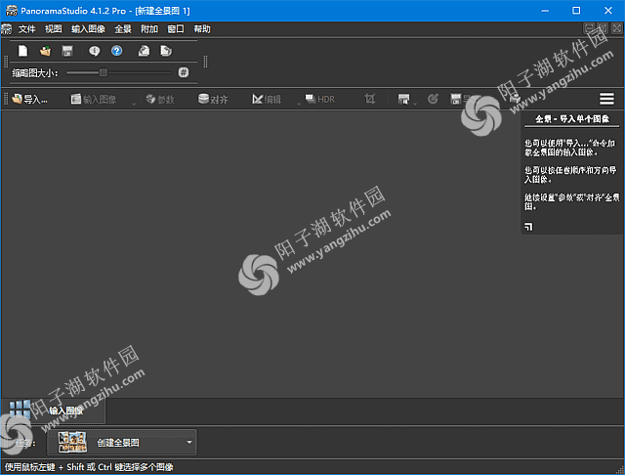
Task: Click the circular target edit icon
Action: click(433, 99)
